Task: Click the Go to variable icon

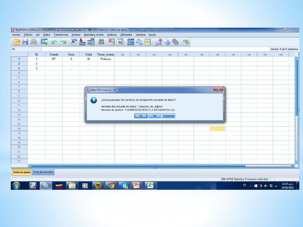Action: (82, 42)
